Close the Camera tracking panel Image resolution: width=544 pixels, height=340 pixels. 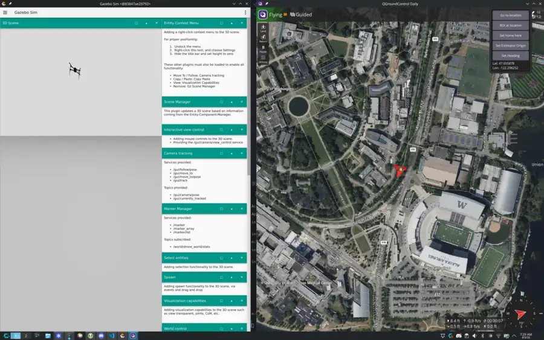242,153
